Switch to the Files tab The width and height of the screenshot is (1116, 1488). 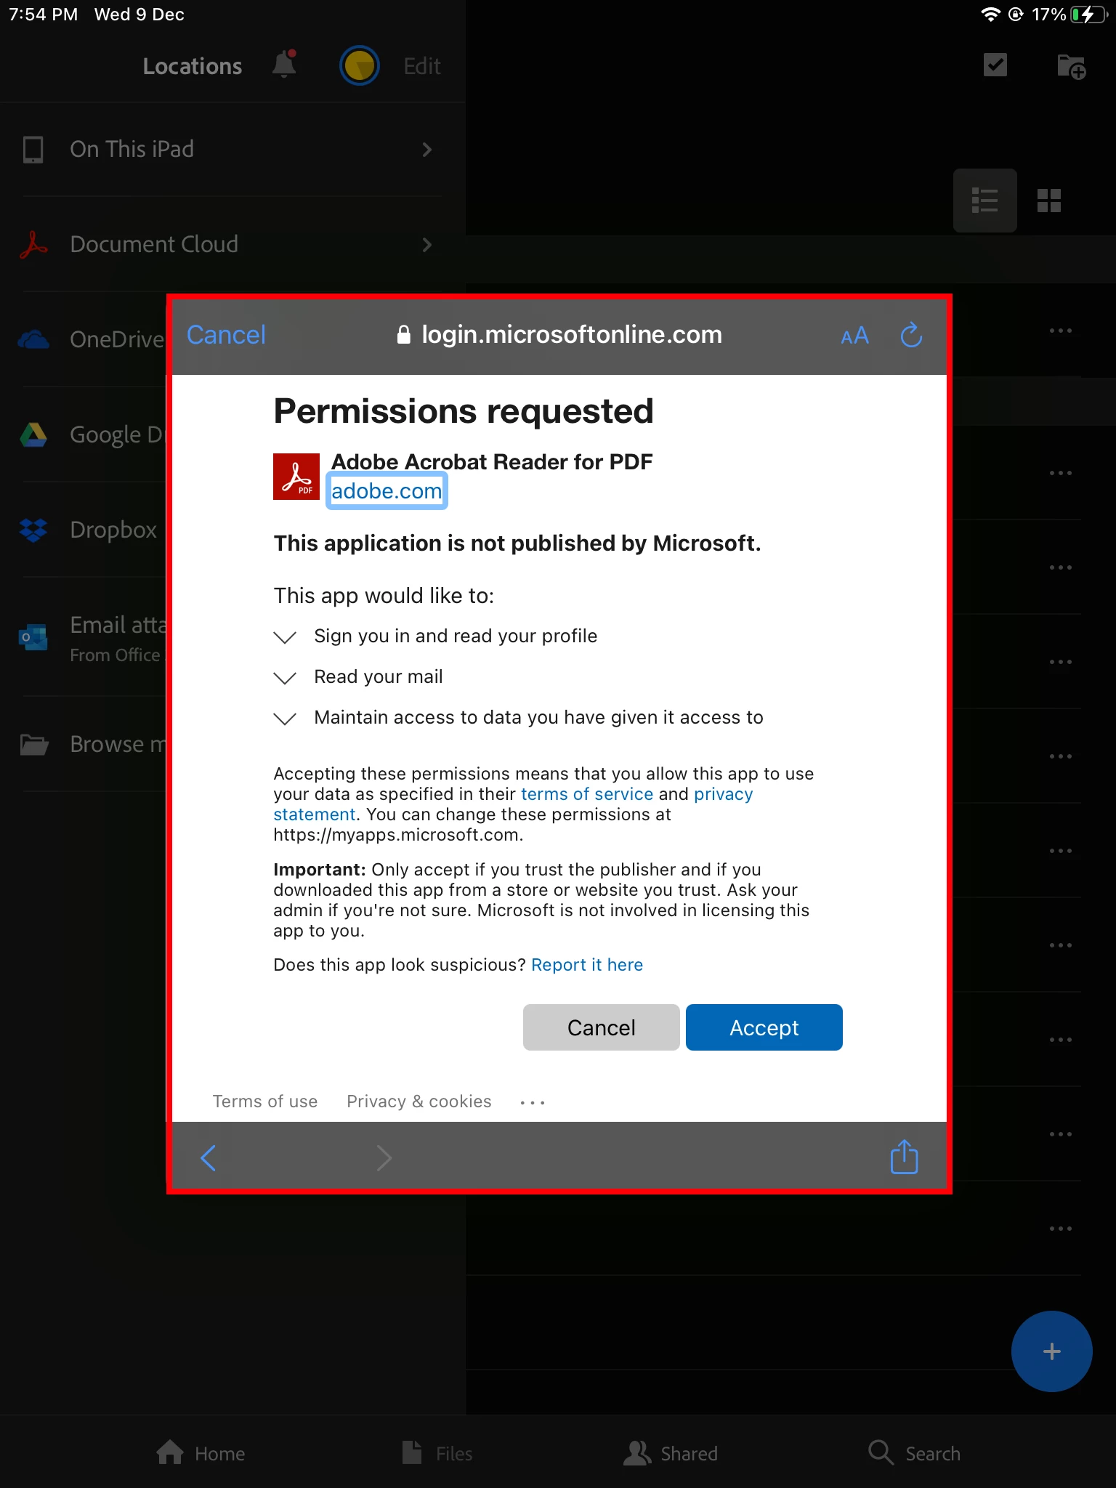click(437, 1453)
